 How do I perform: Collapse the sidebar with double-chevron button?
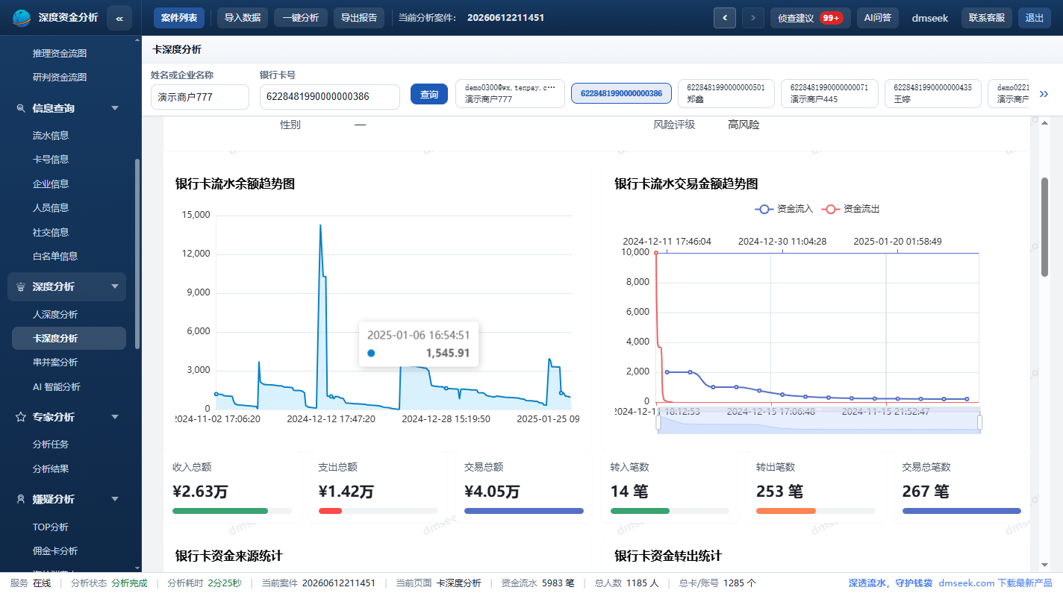(119, 18)
